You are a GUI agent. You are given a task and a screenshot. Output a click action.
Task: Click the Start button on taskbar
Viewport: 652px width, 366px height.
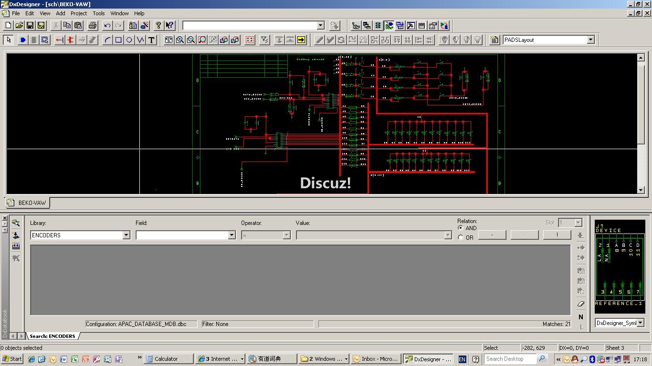[12, 359]
